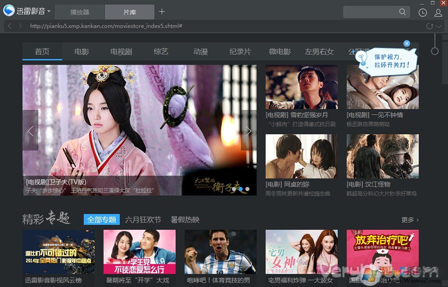Viewport: 448px width, 287px height.
Task: Go back with the left arrow
Action: 10,26
